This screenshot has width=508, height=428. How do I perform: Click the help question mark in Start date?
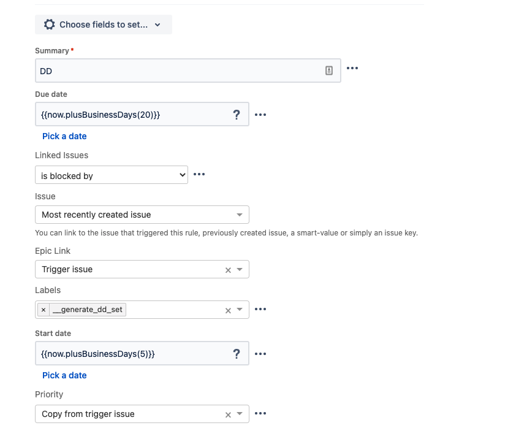pos(237,354)
